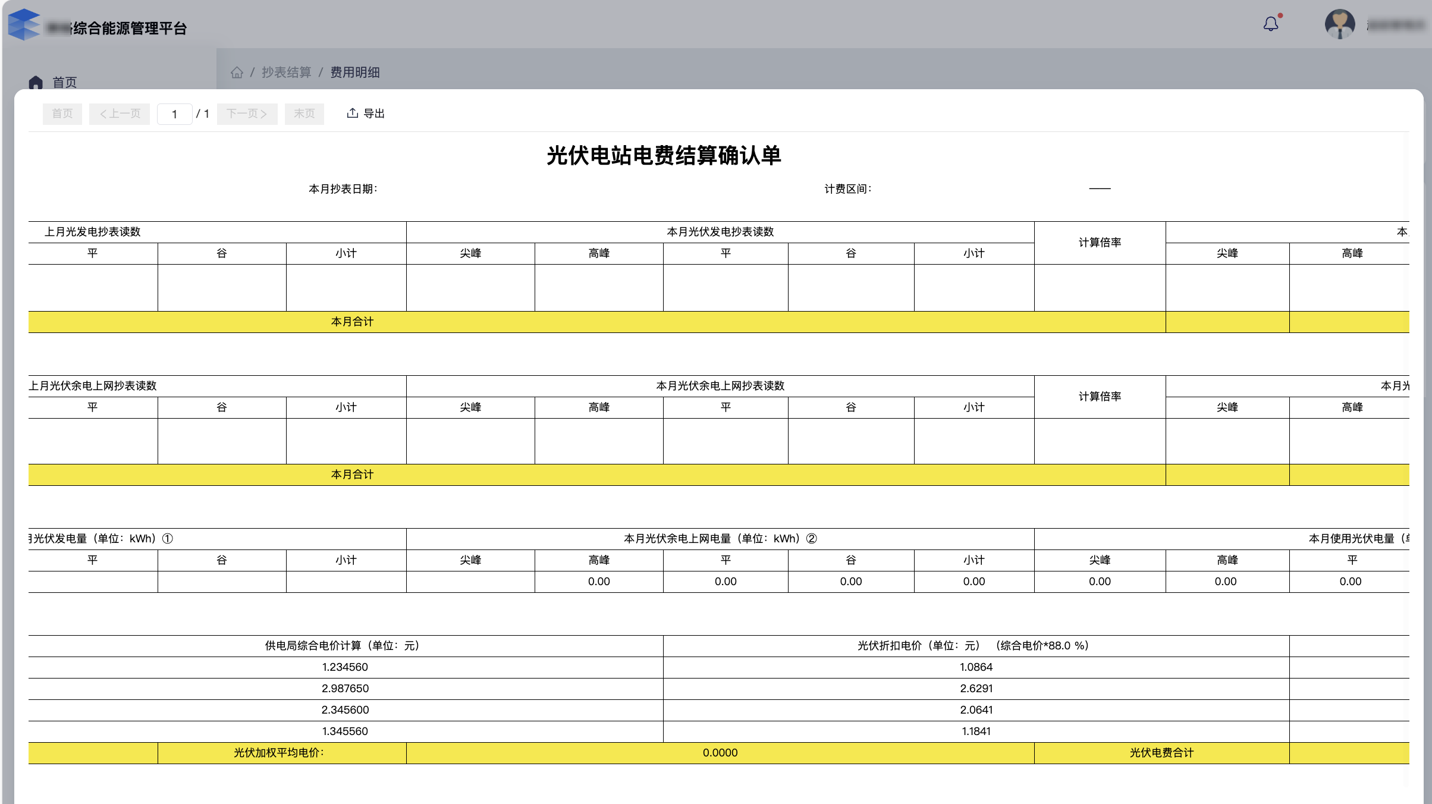This screenshot has width=1432, height=804.
Task: Click 费用明细 breadcrumb item
Action: pos(355,73)
